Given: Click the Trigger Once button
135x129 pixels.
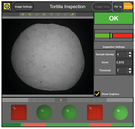Looking at the screenshot, I should [x=102, y=7].
